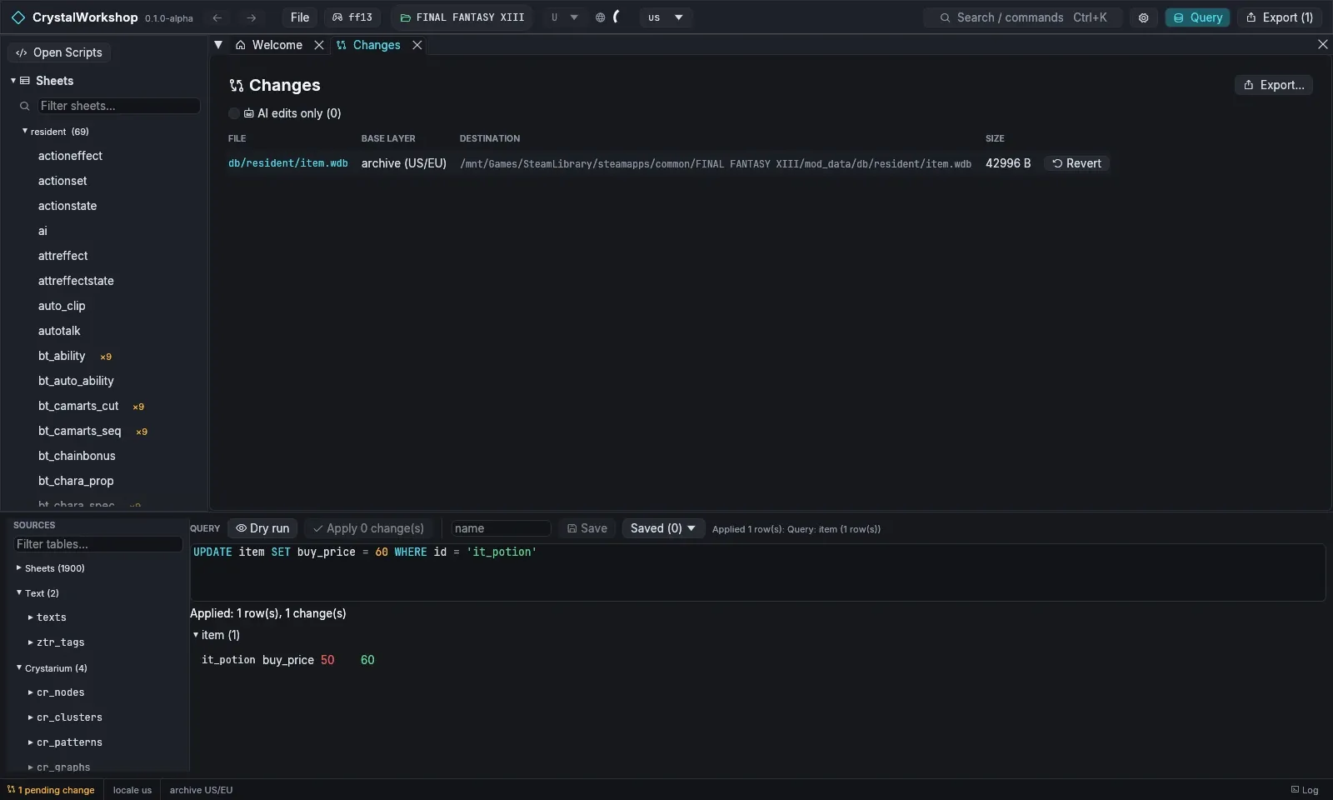
Task: Click Apply 0 change(s)
Action: [368, 528]
